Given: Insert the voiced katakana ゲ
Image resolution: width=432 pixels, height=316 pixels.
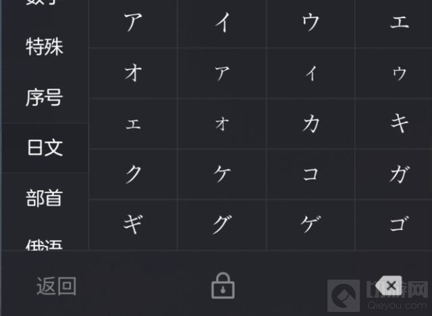Looking at the screenshot, I should 310,224.
